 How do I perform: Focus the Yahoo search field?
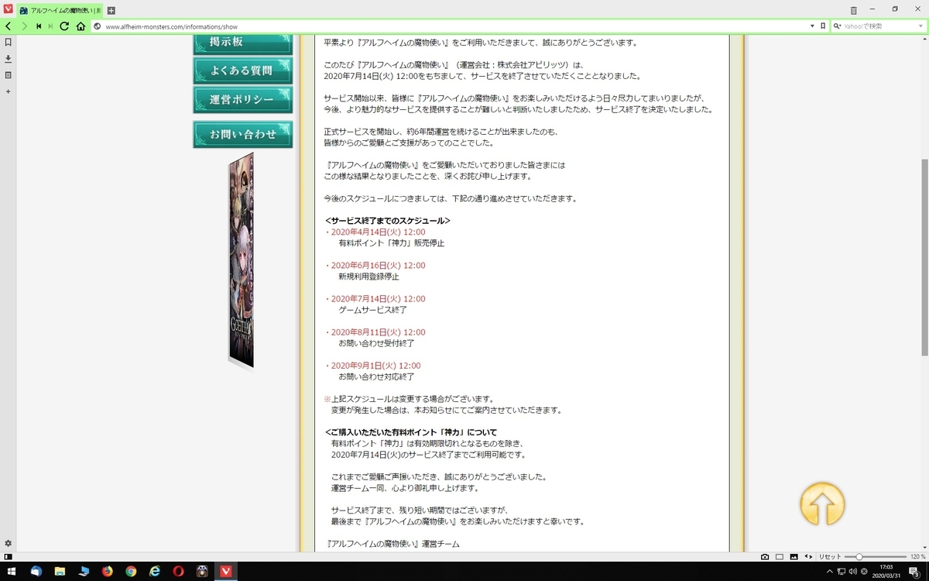point(878,26)
